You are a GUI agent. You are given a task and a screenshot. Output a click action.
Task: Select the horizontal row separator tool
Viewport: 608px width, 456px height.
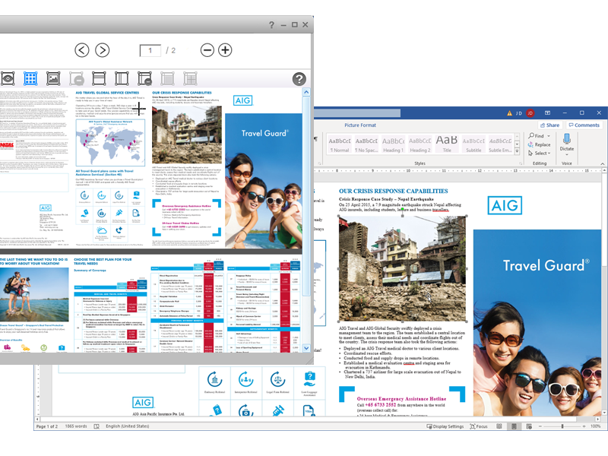99,79
